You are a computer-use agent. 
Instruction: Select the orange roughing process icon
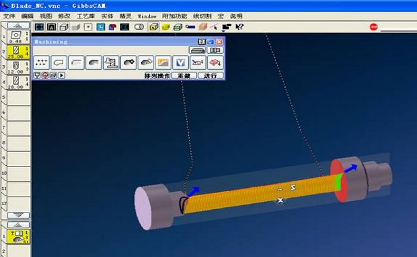pos(163,63)
